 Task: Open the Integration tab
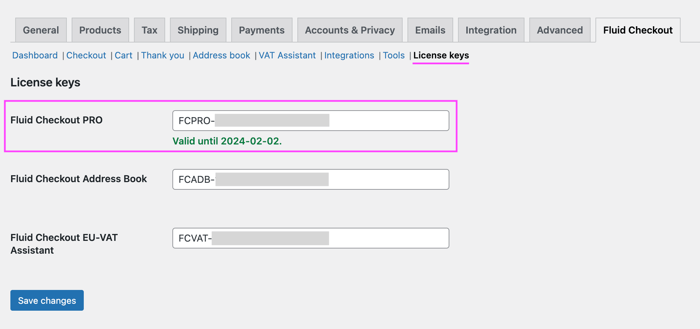491,30
